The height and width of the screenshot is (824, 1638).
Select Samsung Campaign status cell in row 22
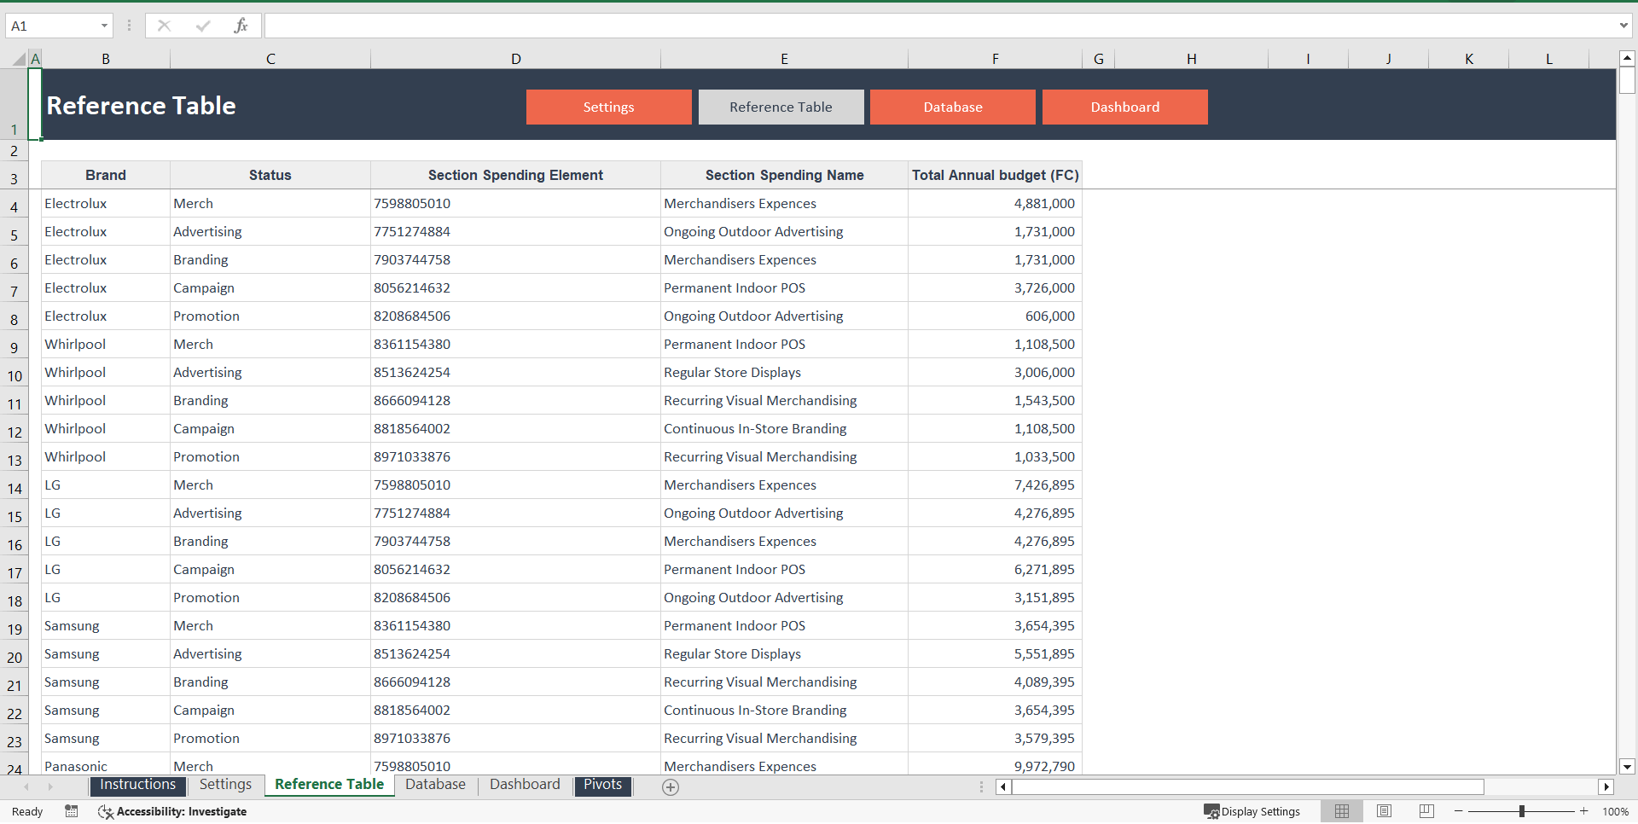click(x=270, y=710)
